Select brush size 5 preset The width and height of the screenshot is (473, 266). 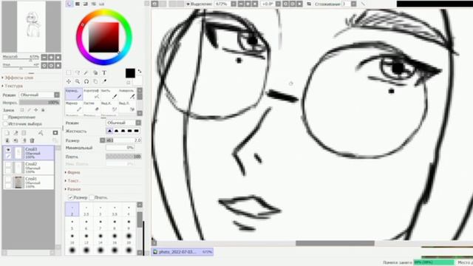coord(72,224)
